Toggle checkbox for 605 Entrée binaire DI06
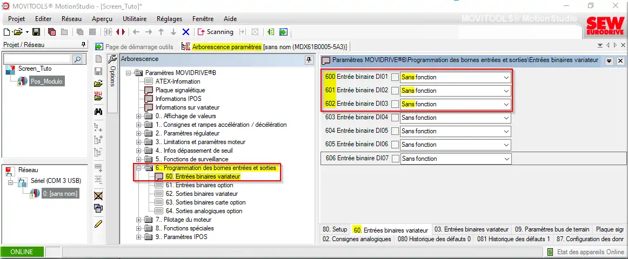628x259 pixels. (395, 145)
